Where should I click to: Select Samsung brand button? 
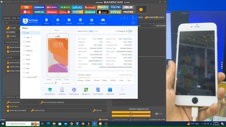[39, 7]
